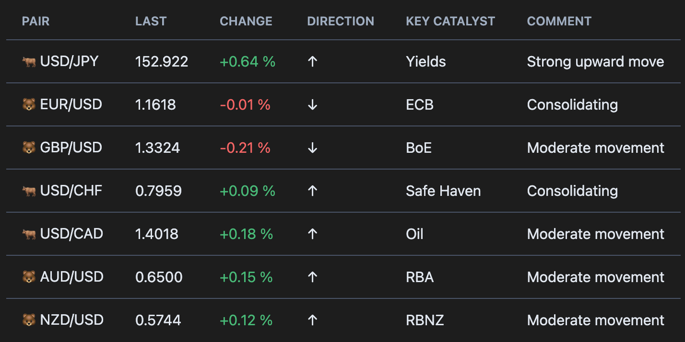Select the USD/JPY pair name
The height and width of the screenshot is (342, 685).
tap(70, 62)
